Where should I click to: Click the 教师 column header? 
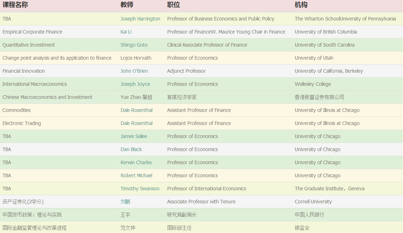(127, 5)
